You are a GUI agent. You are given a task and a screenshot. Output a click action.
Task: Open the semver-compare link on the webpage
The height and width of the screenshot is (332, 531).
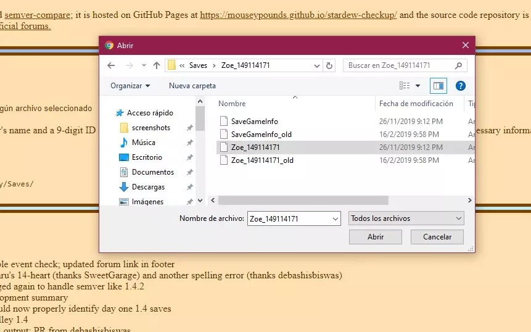tap(39, 15)
